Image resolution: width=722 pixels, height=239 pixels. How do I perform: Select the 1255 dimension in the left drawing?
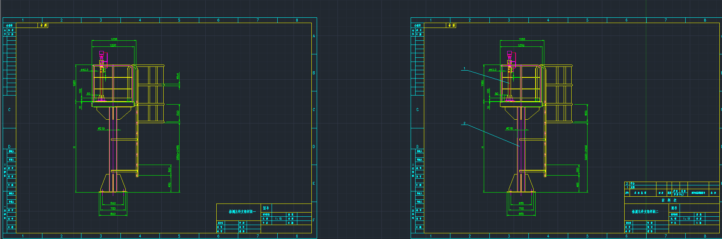[x=114, y=39]
